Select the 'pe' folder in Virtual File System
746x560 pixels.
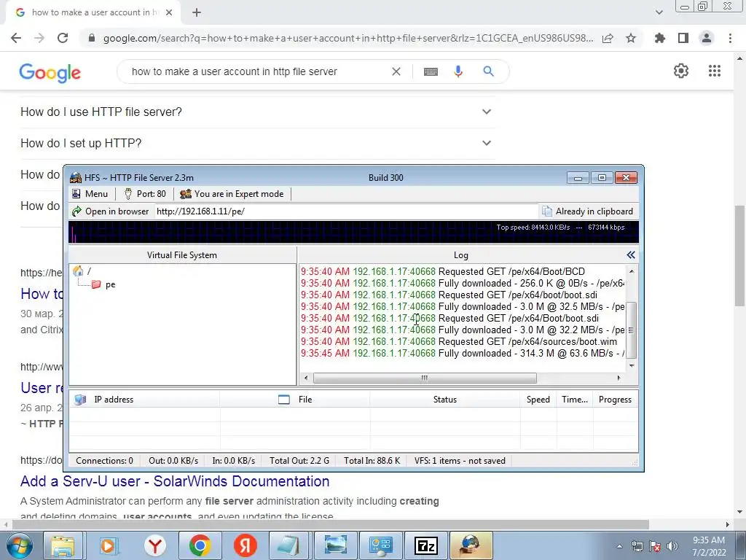(103, 284)
